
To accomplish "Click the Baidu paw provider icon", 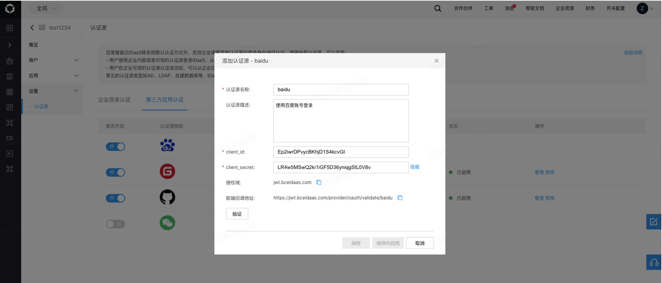I will (168, 145).
